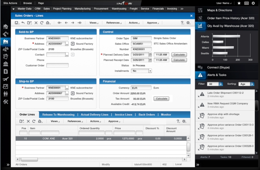The image size is (260, 170).
Task: Open the balance scales sidebar icon
Action: point(5,49)
